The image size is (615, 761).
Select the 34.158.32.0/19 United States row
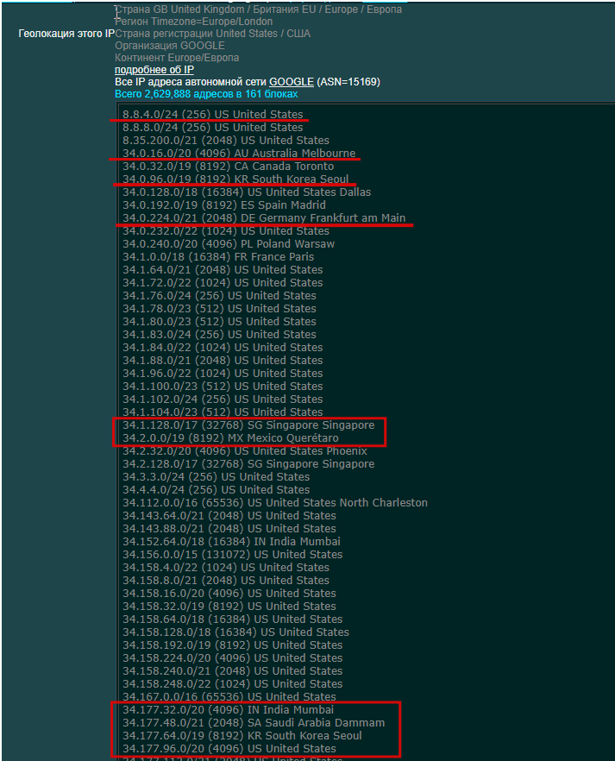(229, 607)
